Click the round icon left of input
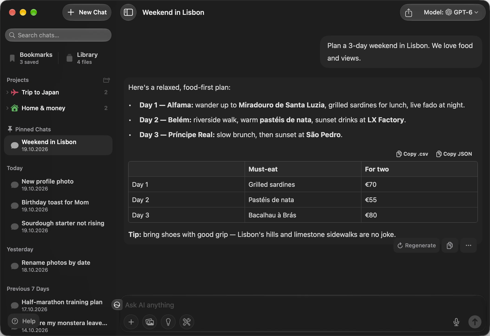490x336 pixels. click(117, 305)
